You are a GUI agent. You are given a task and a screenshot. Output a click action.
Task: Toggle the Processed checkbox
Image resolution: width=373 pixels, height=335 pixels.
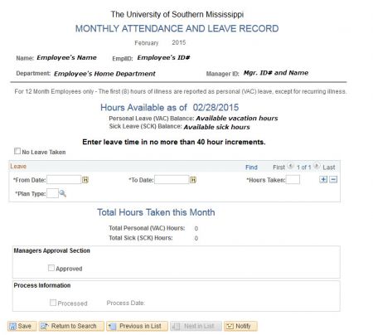(53, 303)
